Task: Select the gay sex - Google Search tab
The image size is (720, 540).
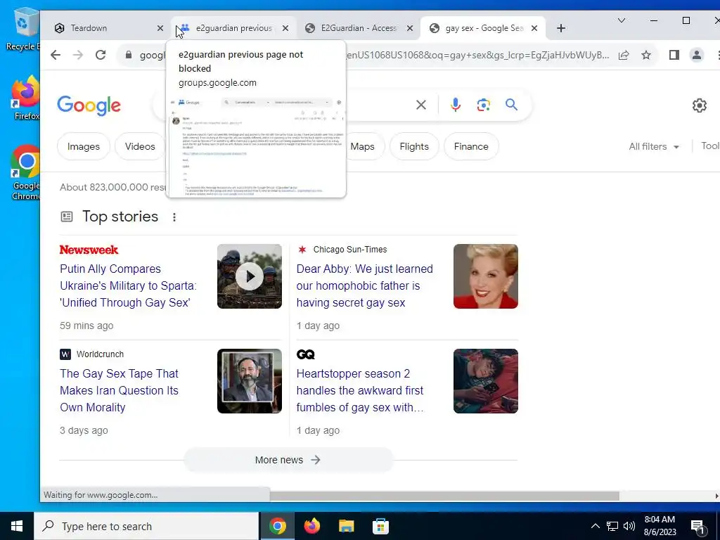Action: coord(484,28)
